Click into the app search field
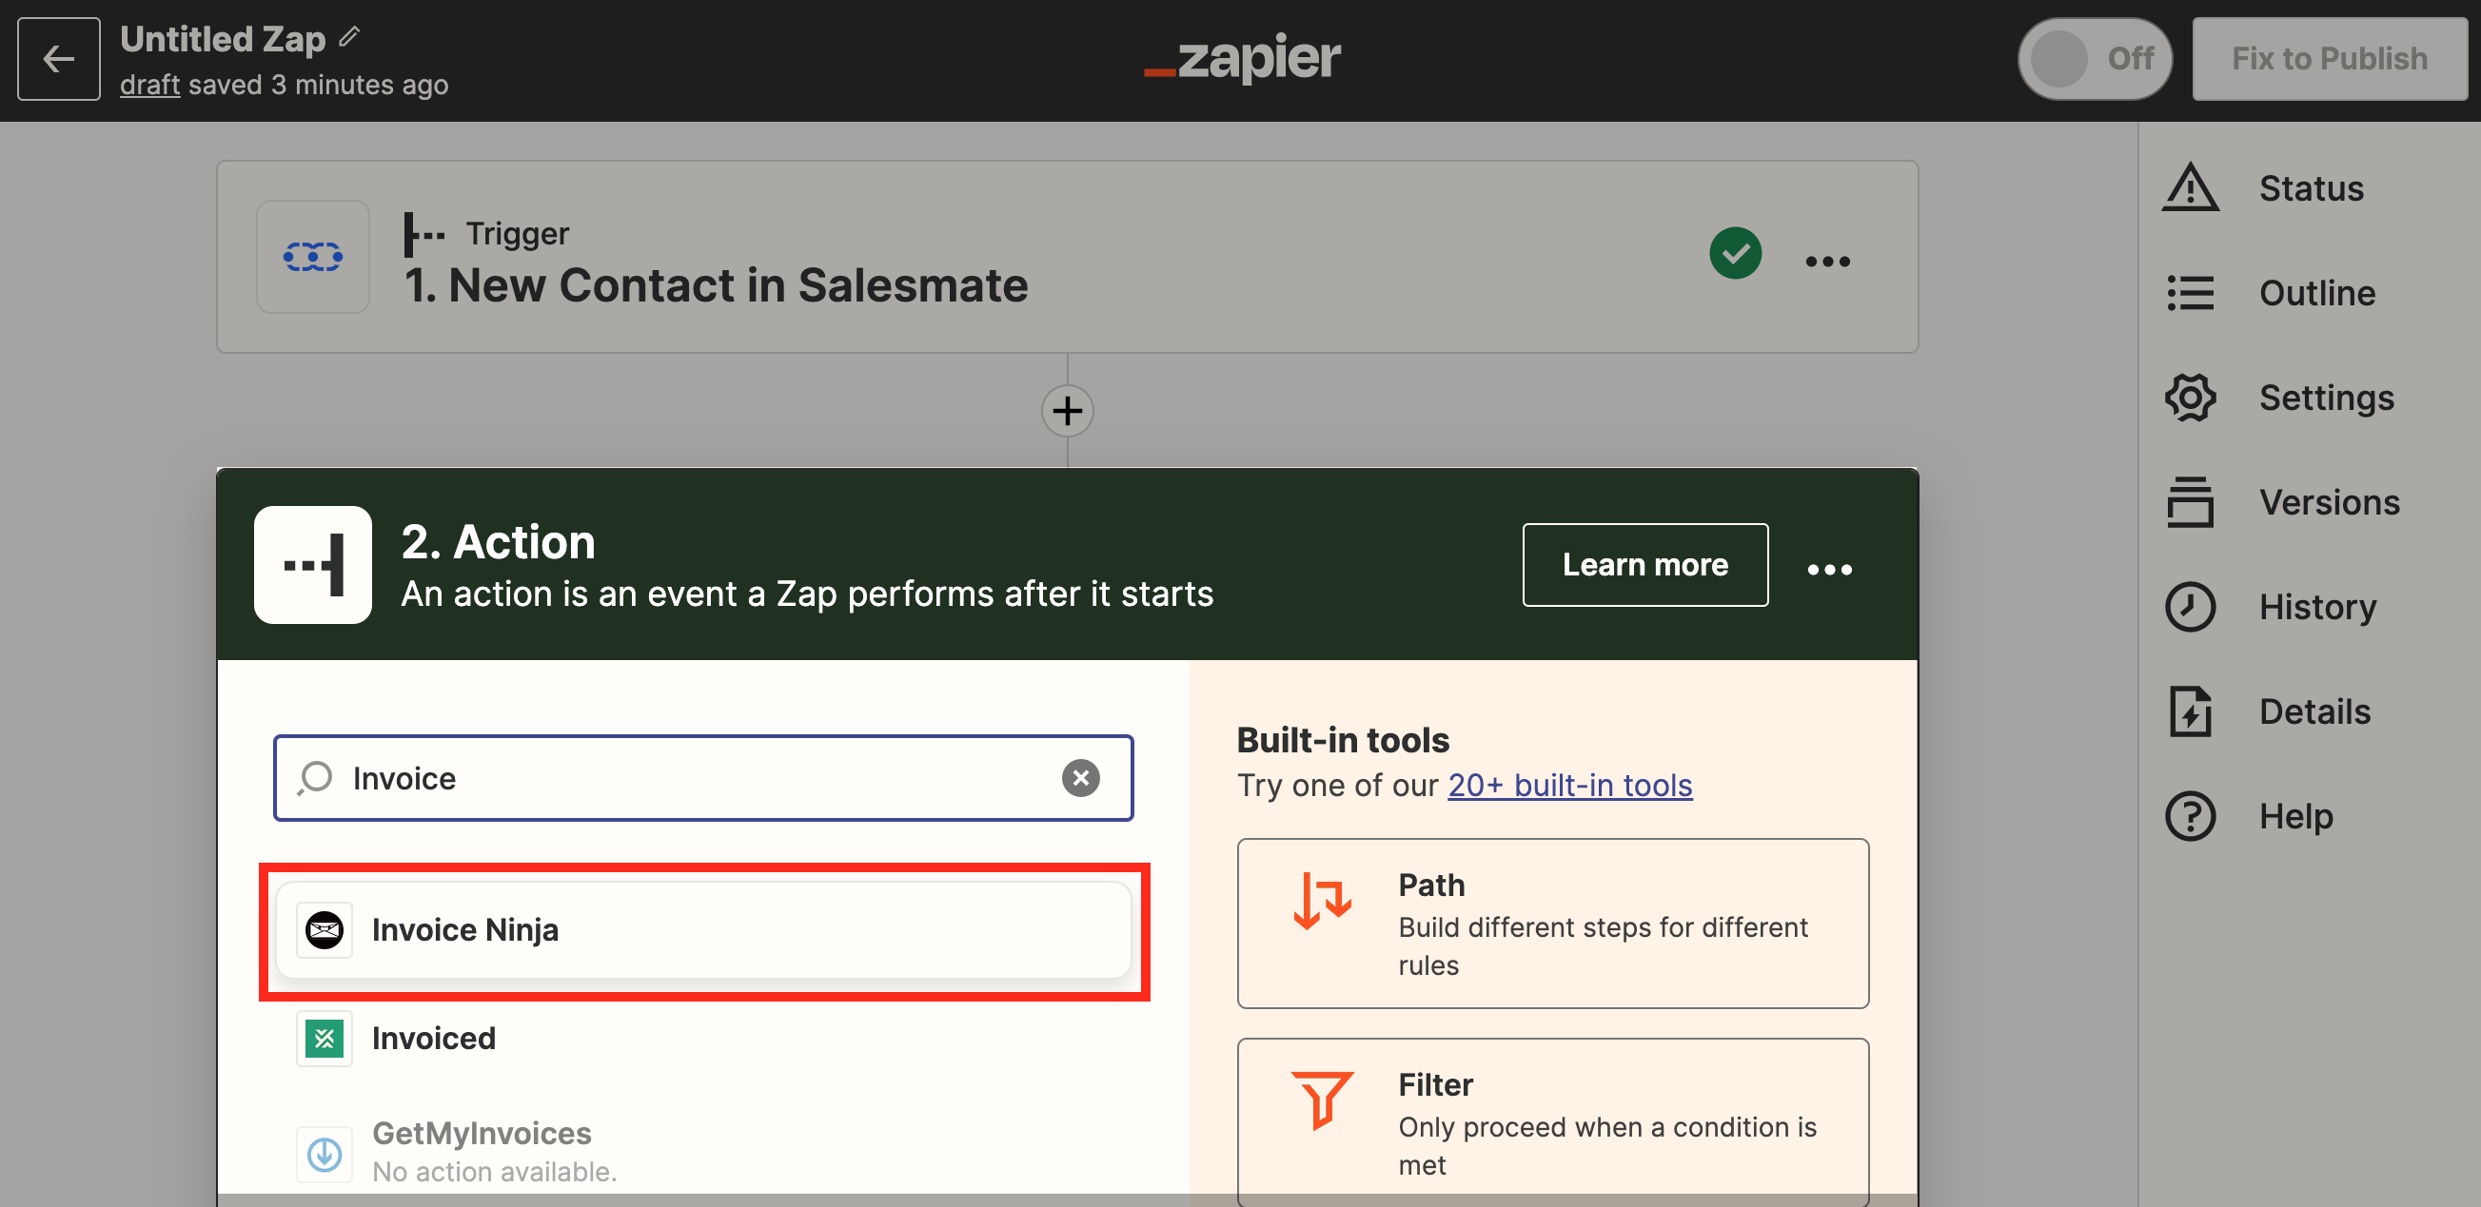Screen dimensions: 2481x1207 (x=703, y=778)
